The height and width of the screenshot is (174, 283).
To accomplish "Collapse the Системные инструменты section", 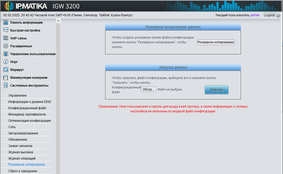I will [x=29, y=86].
